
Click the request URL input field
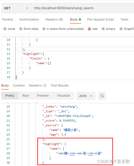[83, 8]
